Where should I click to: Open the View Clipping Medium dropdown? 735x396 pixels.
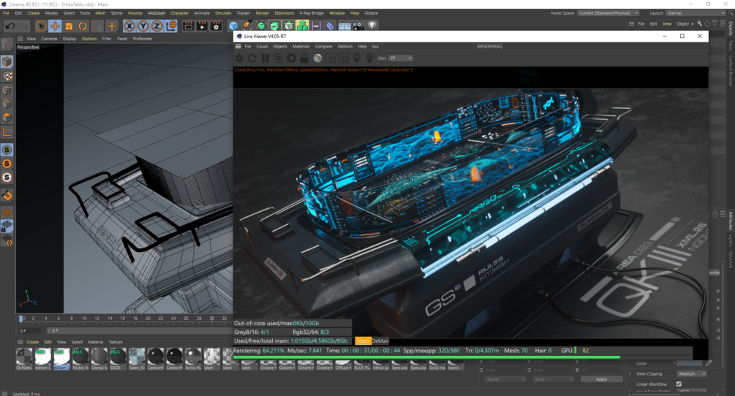pyautogui.click(x=691, y=373)
